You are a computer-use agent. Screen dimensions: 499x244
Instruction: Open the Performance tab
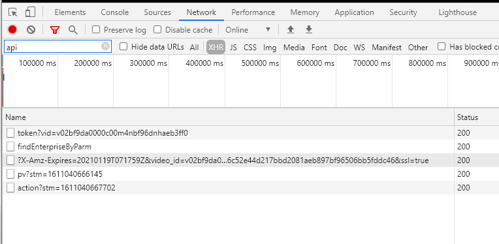tap(253, 12)
